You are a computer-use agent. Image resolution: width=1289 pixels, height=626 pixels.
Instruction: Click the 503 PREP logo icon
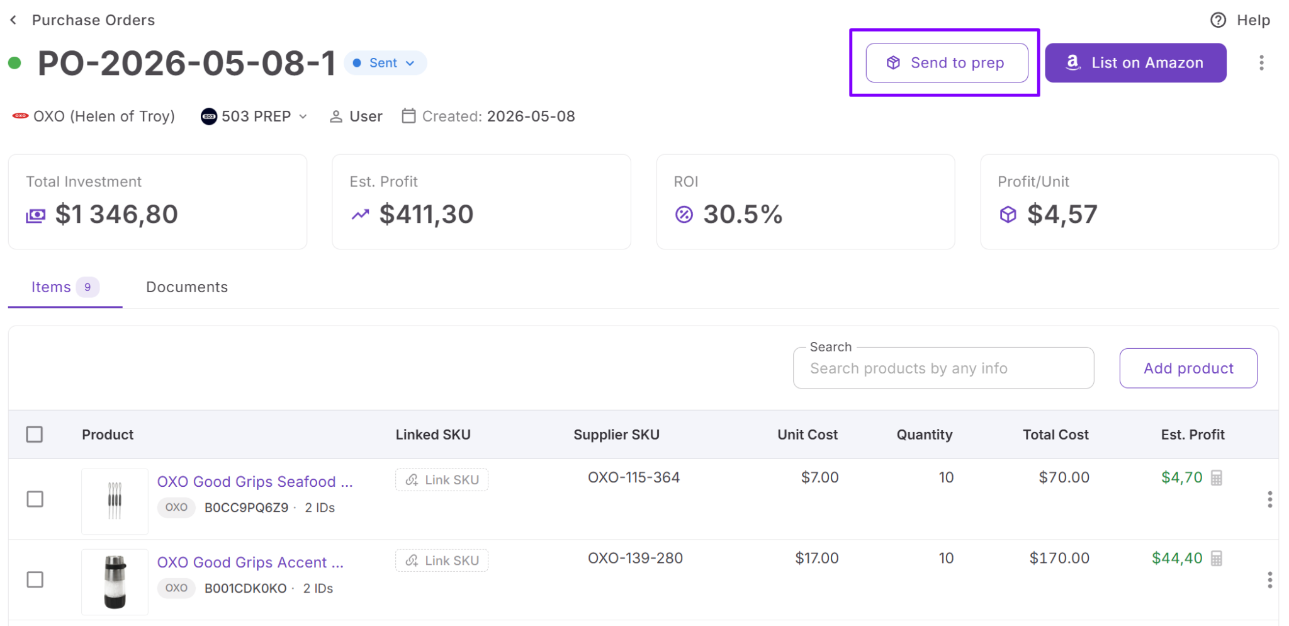(x=209, y=117)
